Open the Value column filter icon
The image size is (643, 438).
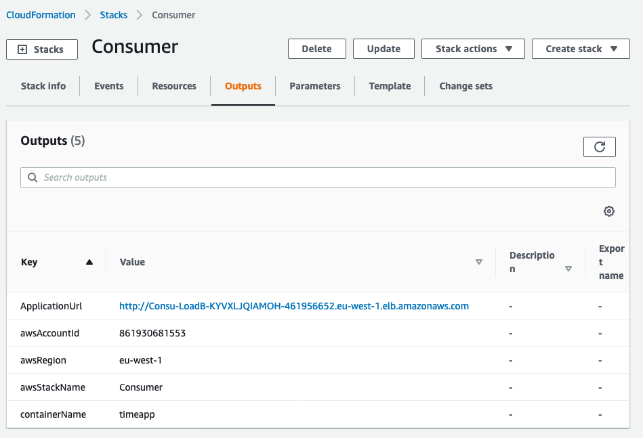click(479, 262)
